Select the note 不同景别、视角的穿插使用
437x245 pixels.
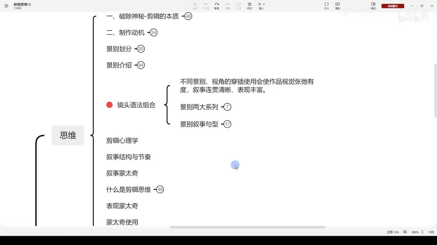(247, 86)
